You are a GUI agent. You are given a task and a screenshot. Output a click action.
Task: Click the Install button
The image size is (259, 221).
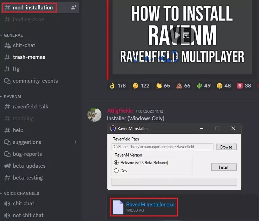click(224, 167)
